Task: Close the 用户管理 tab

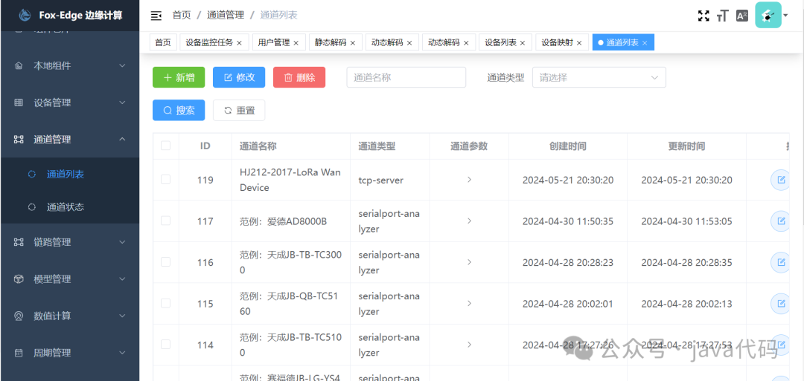Action: (x=296, y=43)
